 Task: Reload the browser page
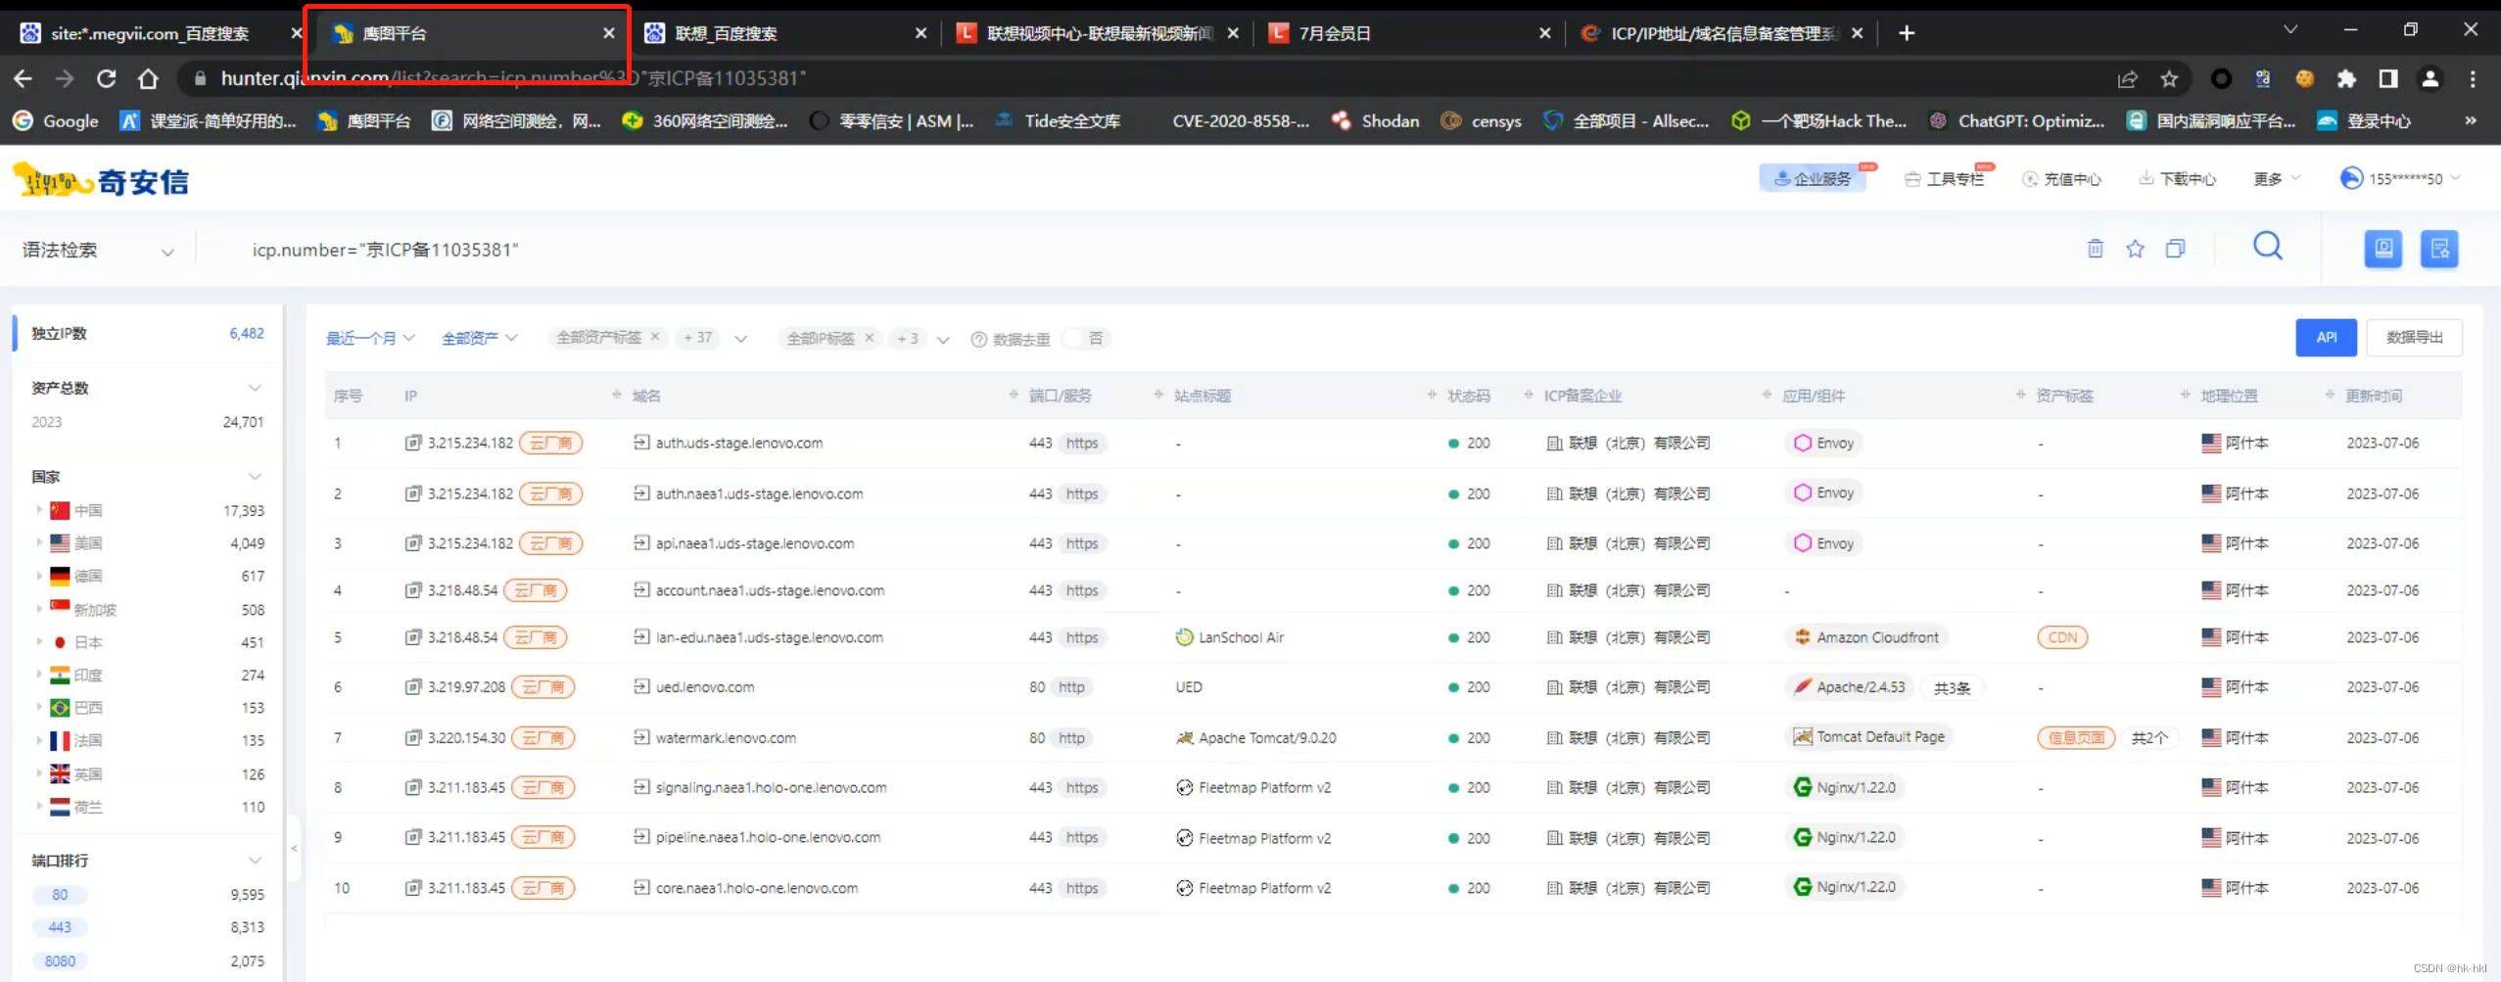point(106,78)
